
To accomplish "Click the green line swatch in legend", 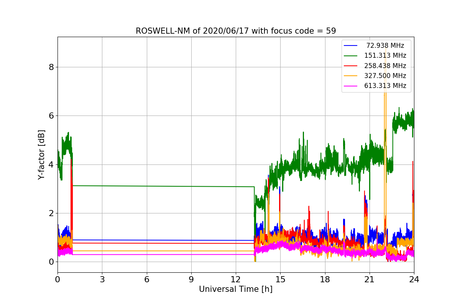I will click(x=351, y=56).
